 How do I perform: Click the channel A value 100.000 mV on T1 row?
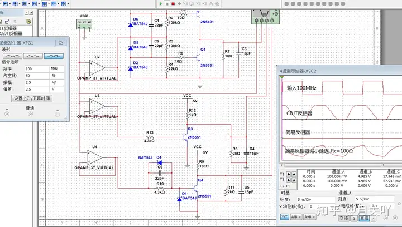337,176
